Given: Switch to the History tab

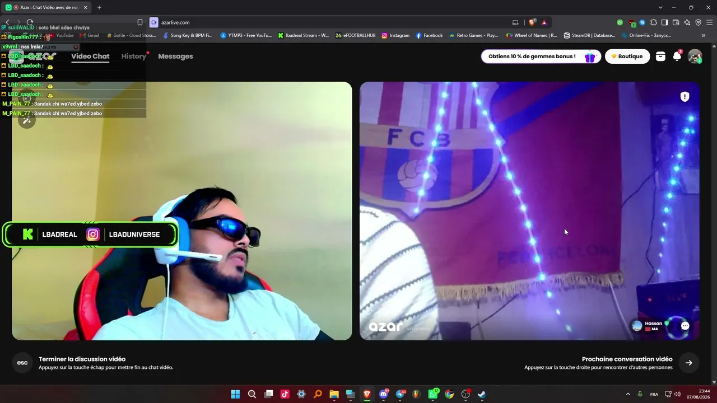Looking at the screenshot, I should [134, 56].
